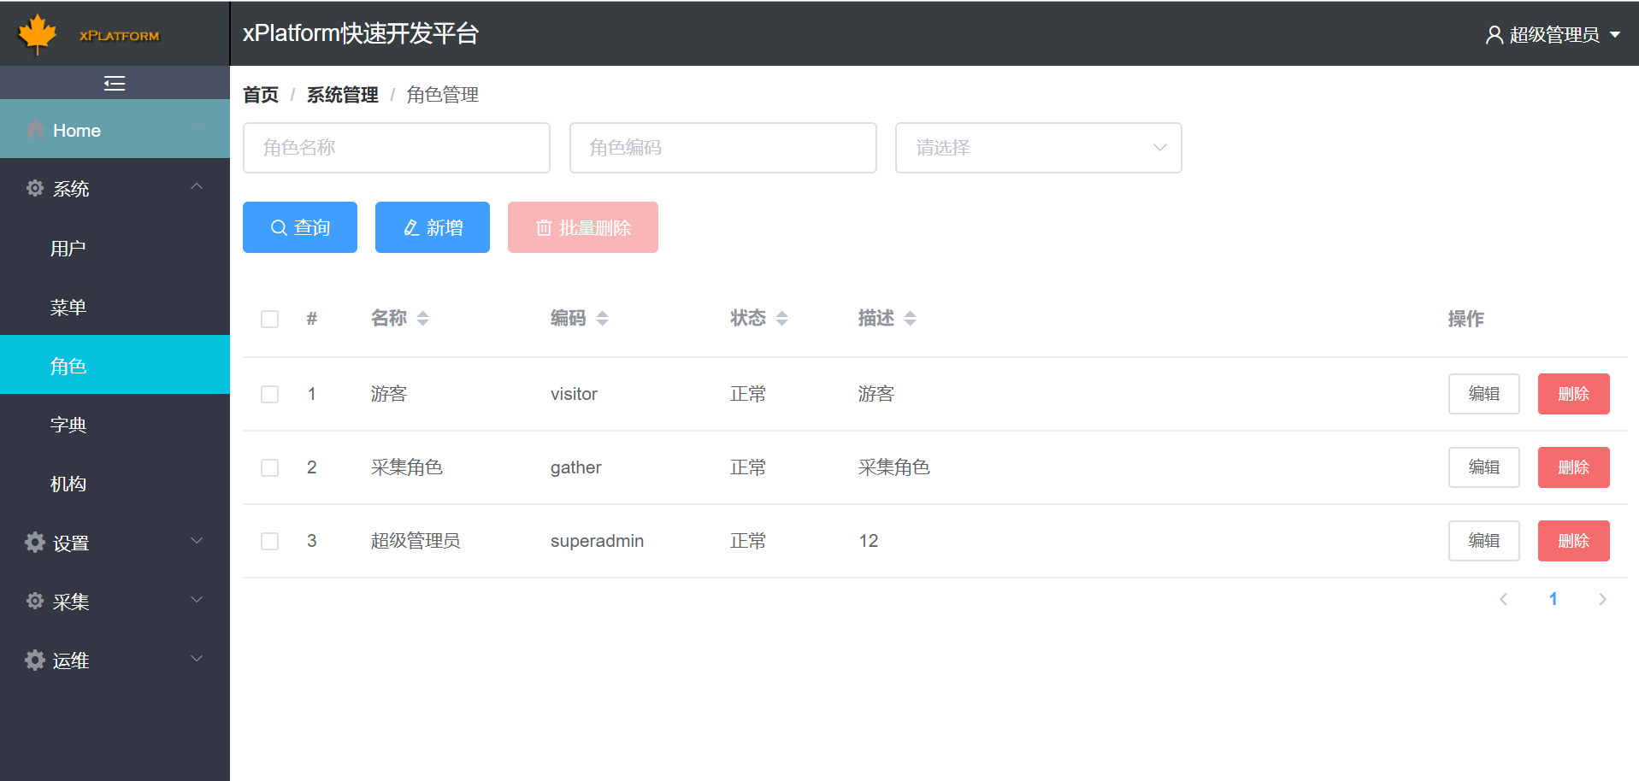Viewport: 1639px width, 781px height.
Task: Click the maple leaf xPlatform logo
Action: [x=38, y=34]
